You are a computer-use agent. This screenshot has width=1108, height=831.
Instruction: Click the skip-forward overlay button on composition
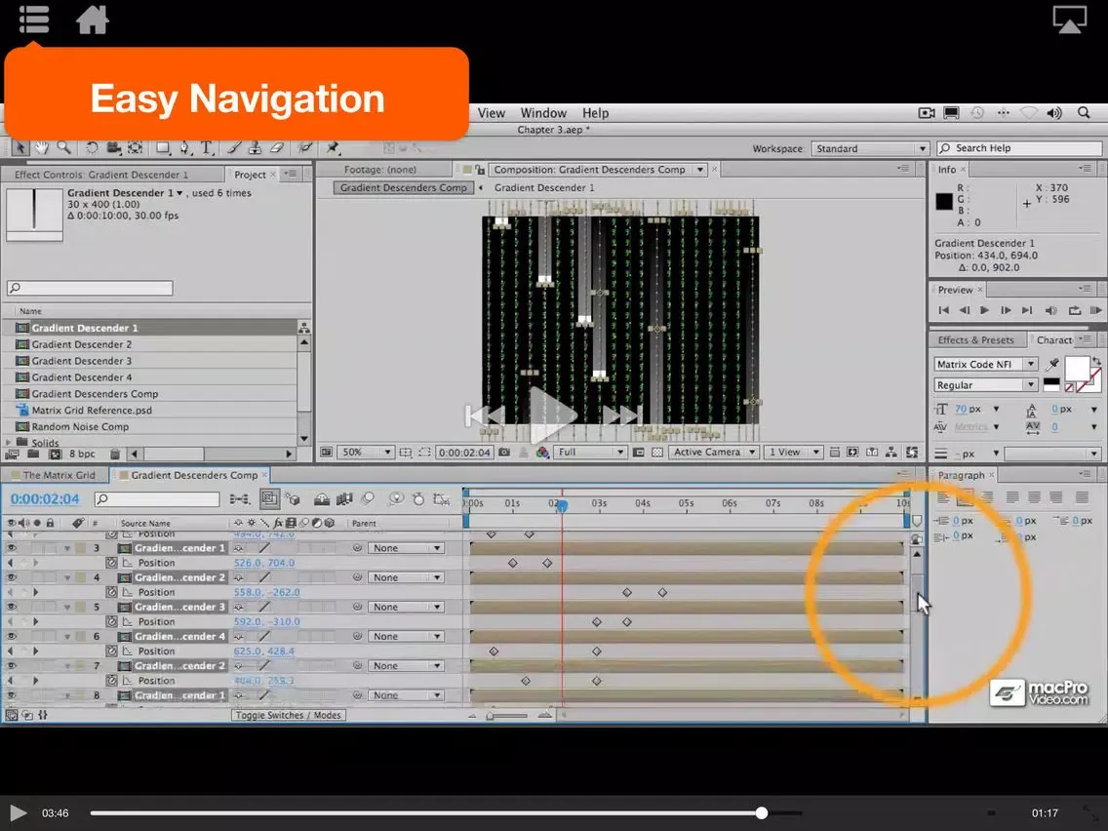[x=623, y=415]
